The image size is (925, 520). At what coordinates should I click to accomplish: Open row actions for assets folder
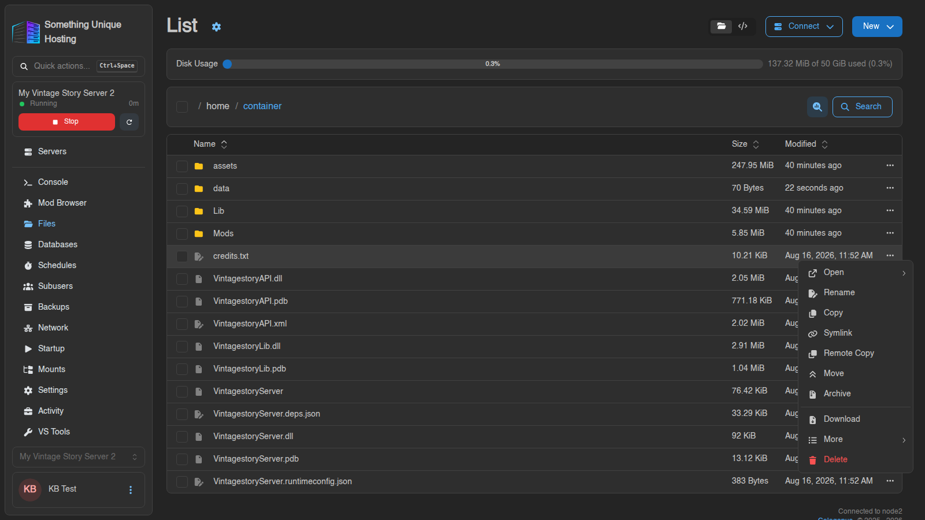(890, 166)
